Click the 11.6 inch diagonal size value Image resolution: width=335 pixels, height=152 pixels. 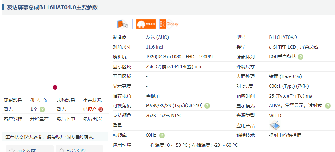(155, 47)
